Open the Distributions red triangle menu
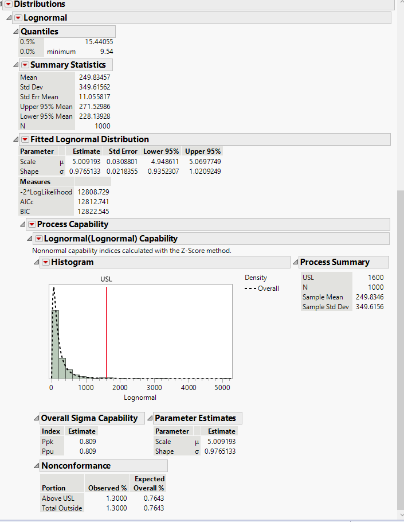This screenshot has width=404, height=522. click(x=8, y=4)
